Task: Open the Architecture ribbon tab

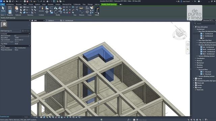Action: tap(10, 4)
